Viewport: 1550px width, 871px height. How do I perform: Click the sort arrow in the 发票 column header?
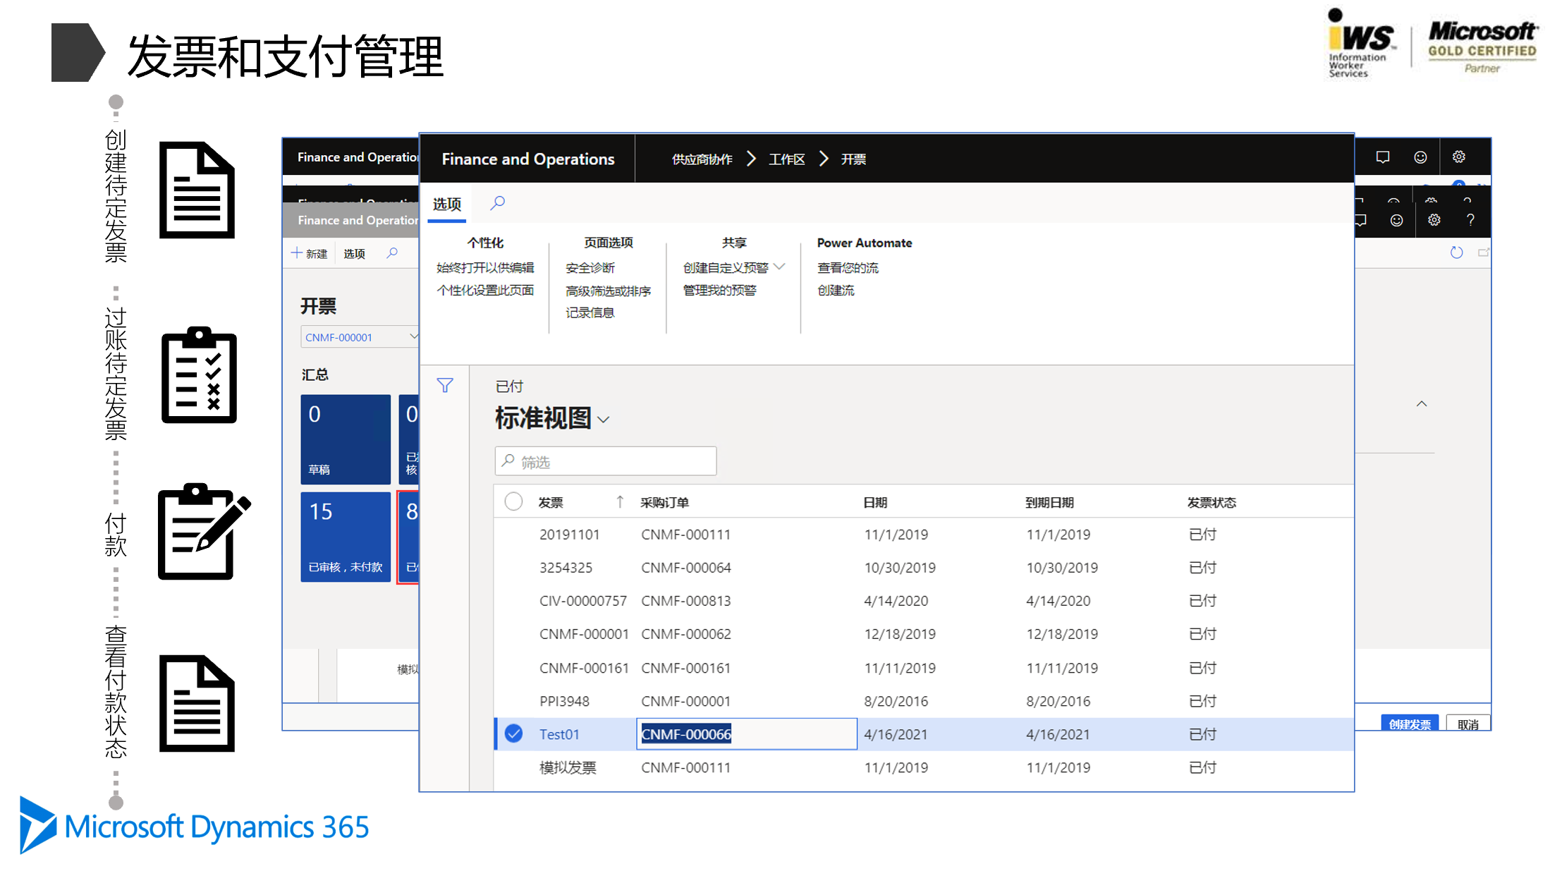(620, 501)
